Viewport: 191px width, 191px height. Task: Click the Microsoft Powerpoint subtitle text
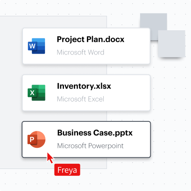(x=90, y=146)
